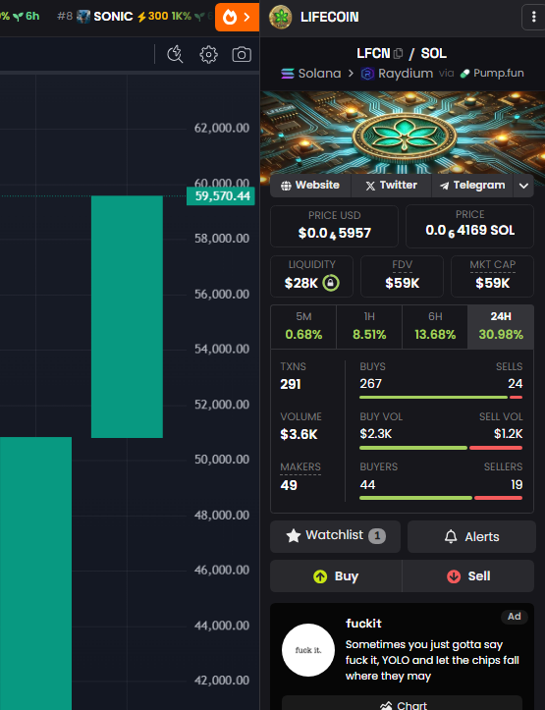This screenshot has width=545, height=710.
Task: Click the TXNS 291 value
Action: pos(291,384)
